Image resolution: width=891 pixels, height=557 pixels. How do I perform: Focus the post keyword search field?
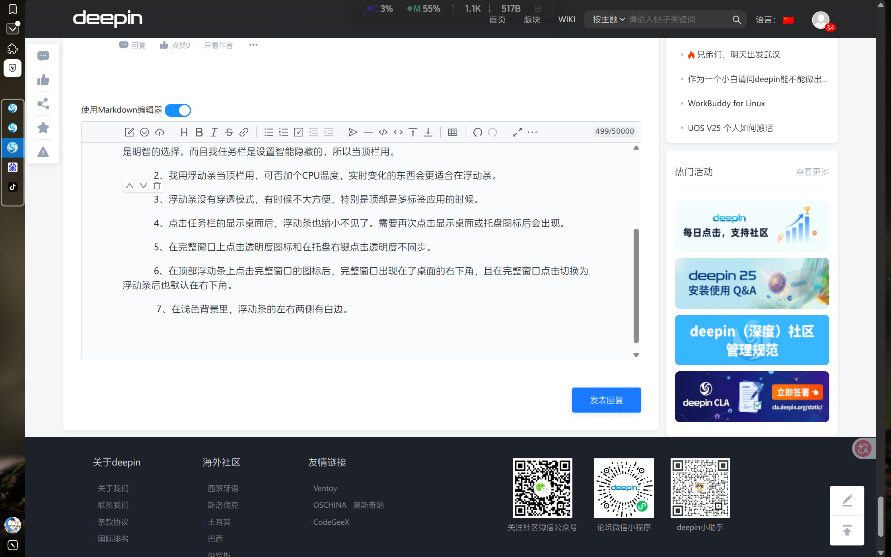click(678, 19)
